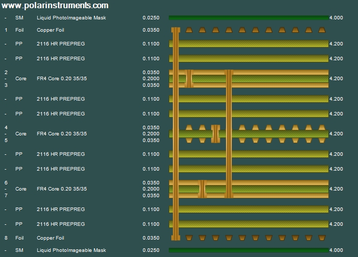Select FR4 Core label between layers 2 and 3
Image resolution: width=358 pixels, height=257 pixels.
(x=62, y=79)
